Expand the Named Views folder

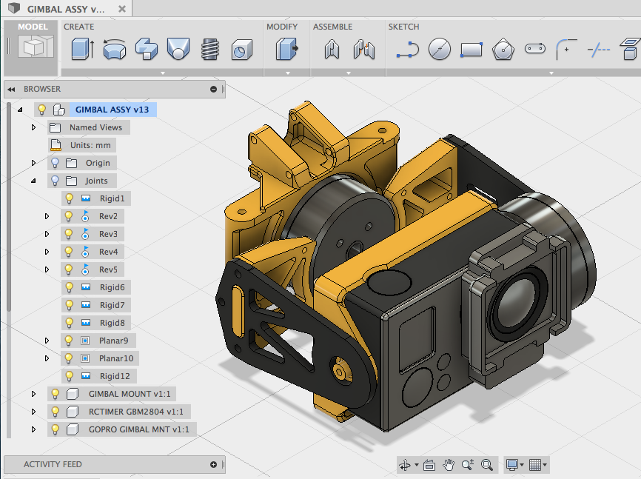pyautogui.click(x=33, y=127)
